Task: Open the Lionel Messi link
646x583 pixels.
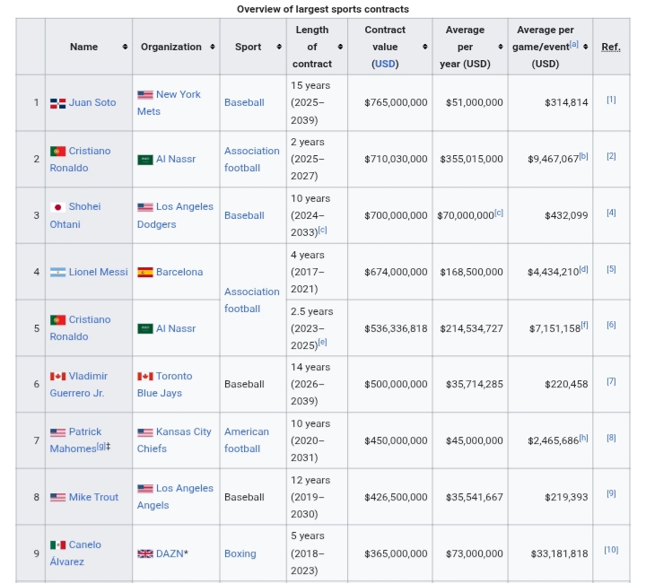Action: pos(98,272)
